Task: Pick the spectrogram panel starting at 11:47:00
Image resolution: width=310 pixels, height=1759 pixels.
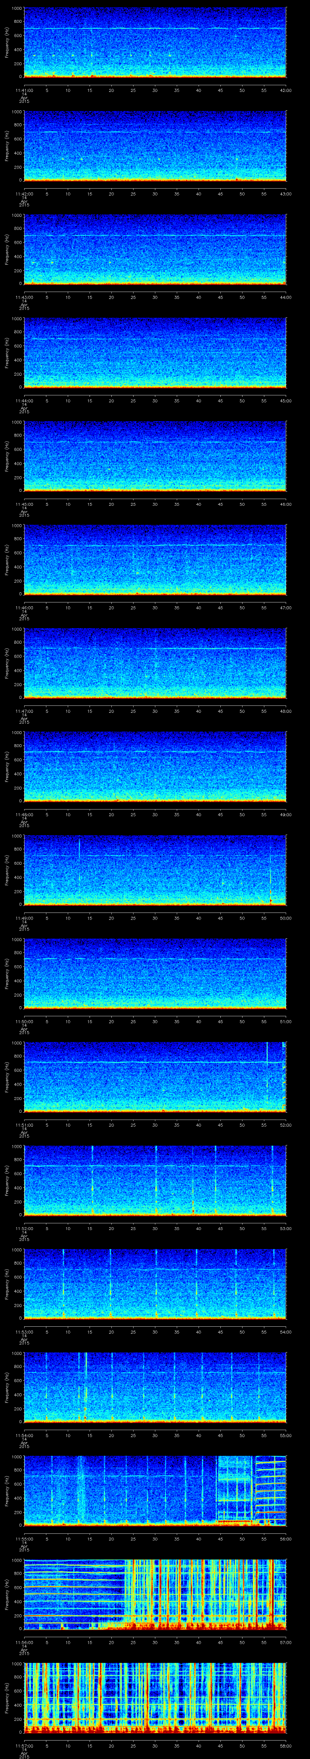Action: (x=155, y=663)
